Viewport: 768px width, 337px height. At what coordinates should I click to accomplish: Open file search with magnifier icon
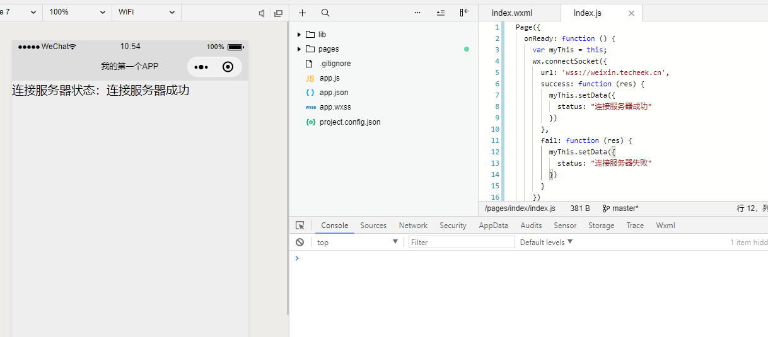point(325,13)
